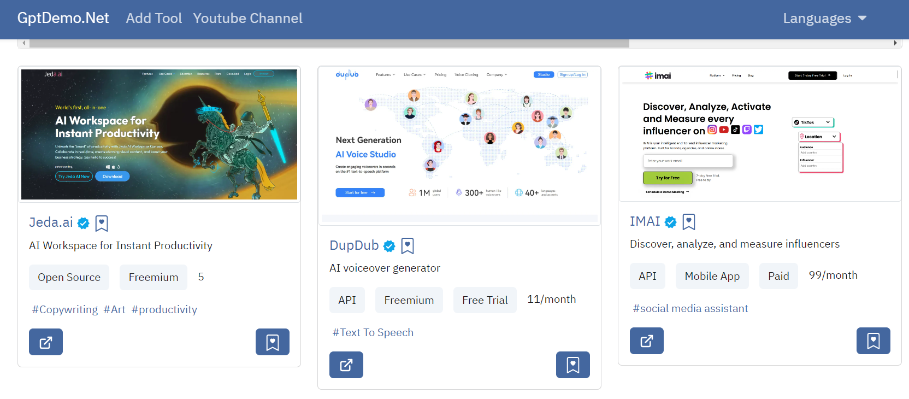The height and width of the screenshot is (399, 909).
Task: Click the horizontal scrollbar thumb
Action: pos(329,43)
